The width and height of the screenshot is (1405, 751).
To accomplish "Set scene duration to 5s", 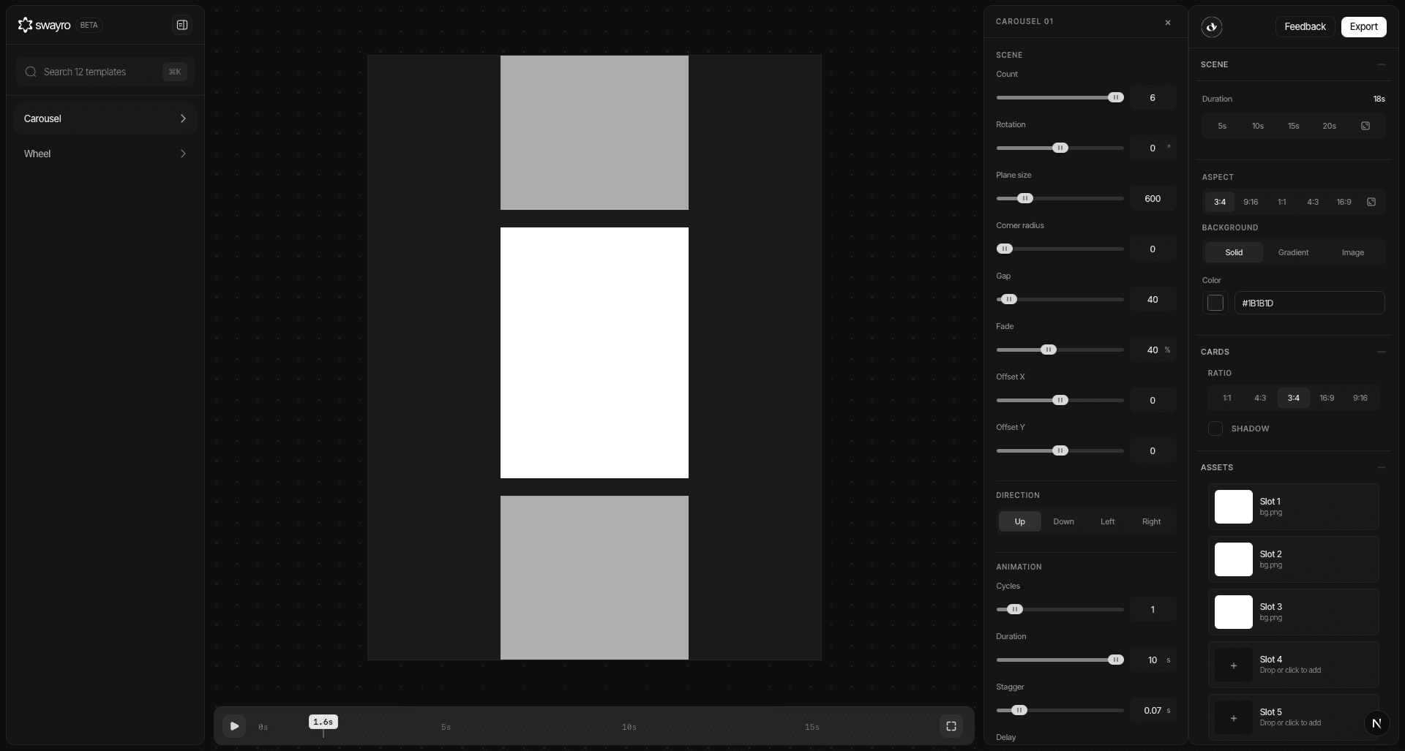I will [1222, 126].
